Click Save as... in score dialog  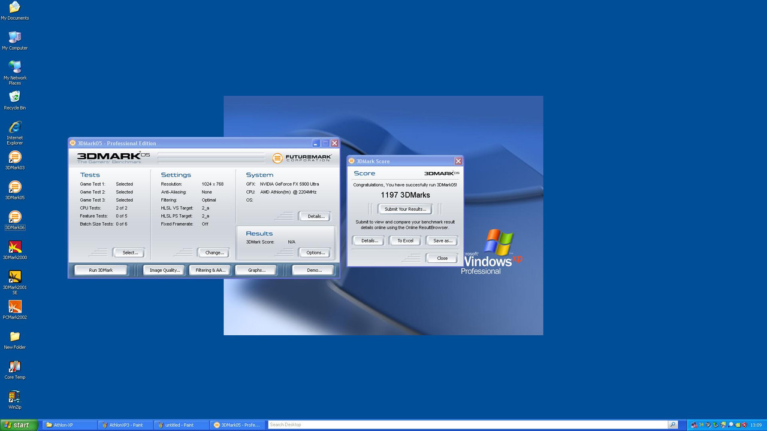coord(442,241)
